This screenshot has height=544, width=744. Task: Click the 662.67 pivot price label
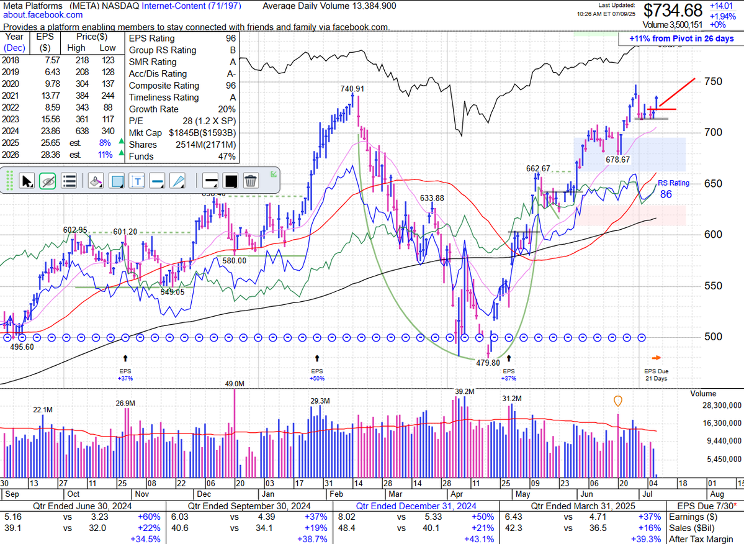[538, 168]
